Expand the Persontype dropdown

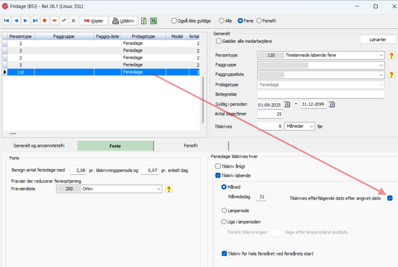381,55
